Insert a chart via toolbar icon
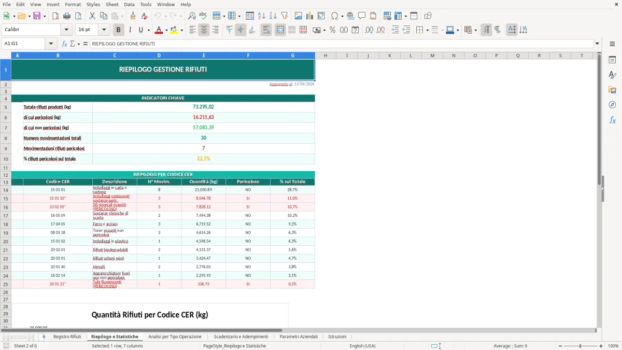This screenshot has width=622, height=350. [309, 16]
